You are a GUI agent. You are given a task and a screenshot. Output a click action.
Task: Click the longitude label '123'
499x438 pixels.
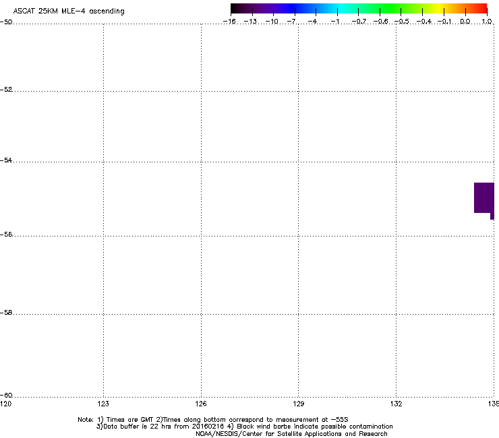click(x=103, y=404)
